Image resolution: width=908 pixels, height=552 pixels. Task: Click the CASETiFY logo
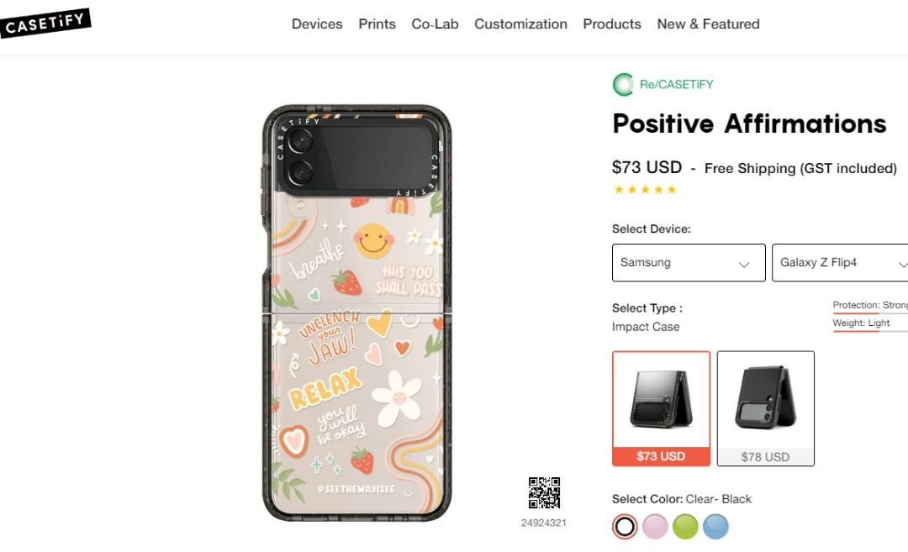coord(46,21)
